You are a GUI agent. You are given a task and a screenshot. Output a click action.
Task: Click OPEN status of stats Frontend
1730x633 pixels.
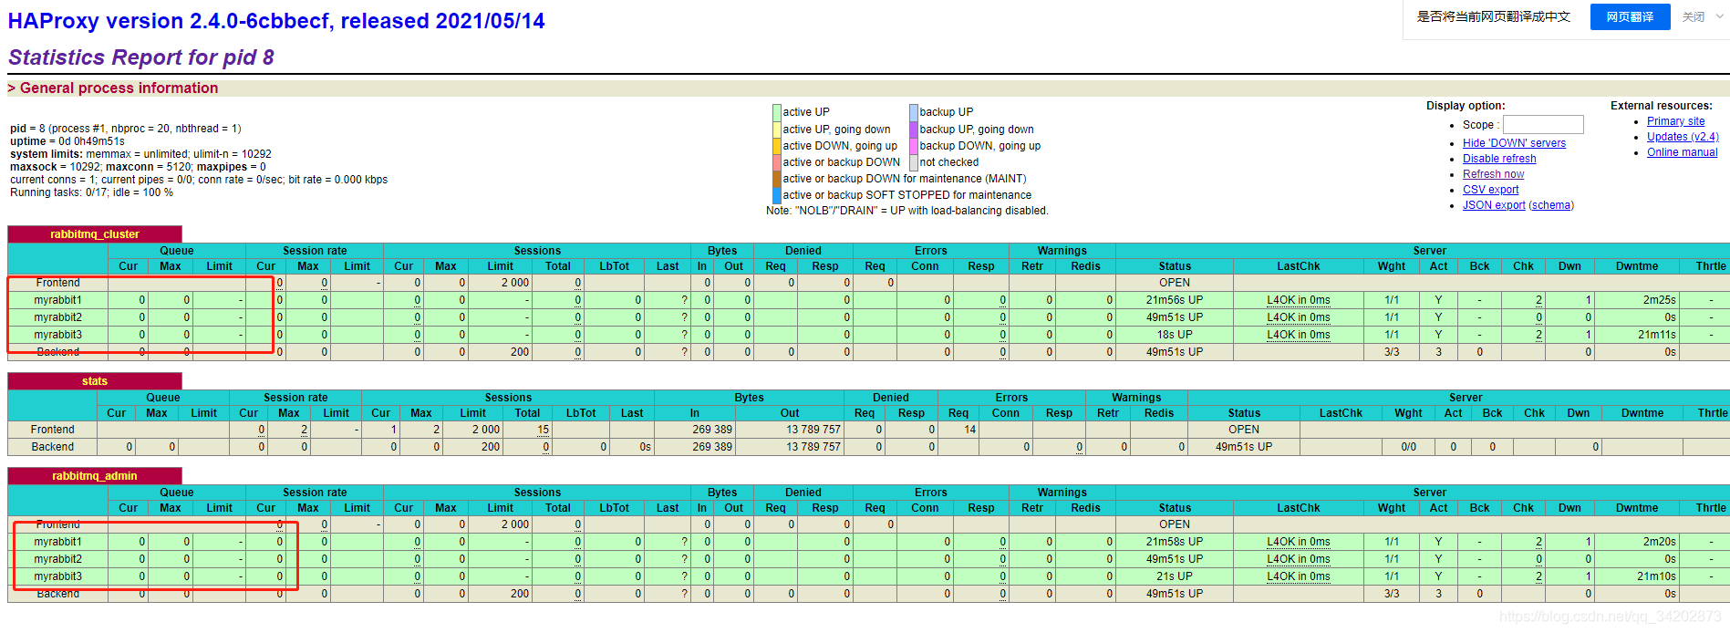1244,430
